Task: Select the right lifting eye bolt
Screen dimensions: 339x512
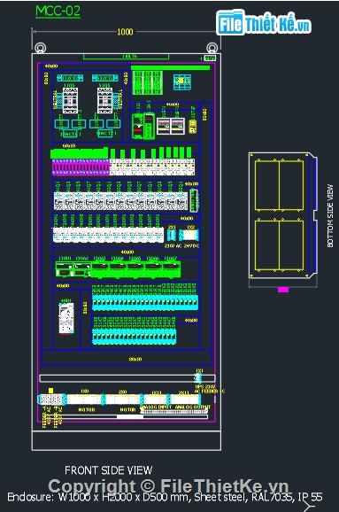Action: point(212,47)
